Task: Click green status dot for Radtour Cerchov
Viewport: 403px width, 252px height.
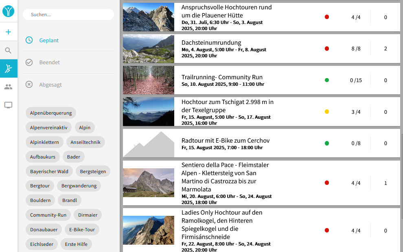Action: [x=327, y=143]
